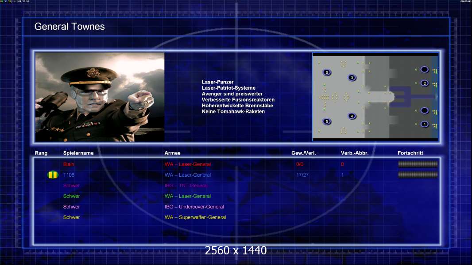The image size is (472, 265).
Task: Click start position 6 on the map
Action: click(327, 72)
